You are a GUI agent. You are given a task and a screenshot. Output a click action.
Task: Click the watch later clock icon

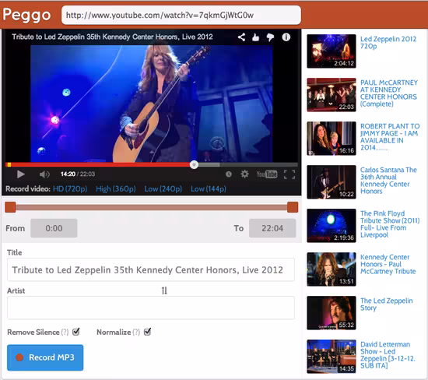pyautogui.click(x=229, y=174)
